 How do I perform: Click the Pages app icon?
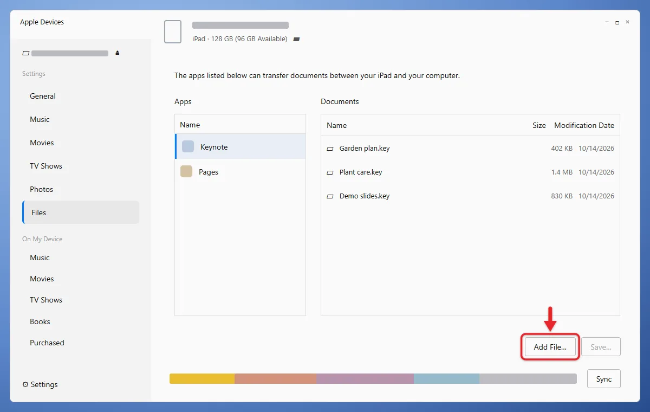186,171
